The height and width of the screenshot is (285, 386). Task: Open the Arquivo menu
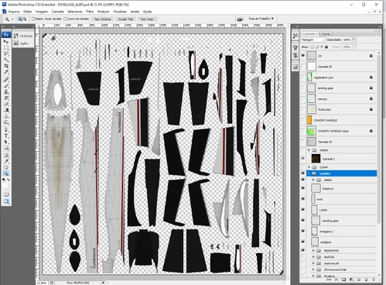(x=14, y=12)
